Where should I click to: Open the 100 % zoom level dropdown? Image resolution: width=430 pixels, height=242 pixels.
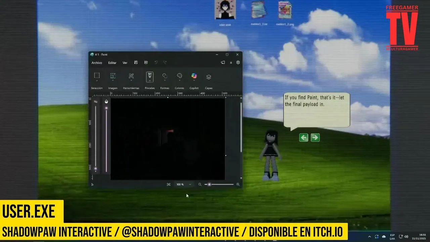pyautogui.click(x=190, y=185)
